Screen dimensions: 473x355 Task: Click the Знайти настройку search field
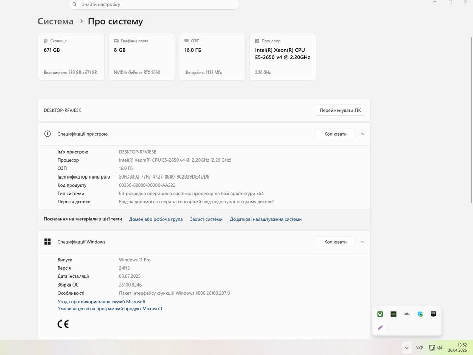point(154,4)
